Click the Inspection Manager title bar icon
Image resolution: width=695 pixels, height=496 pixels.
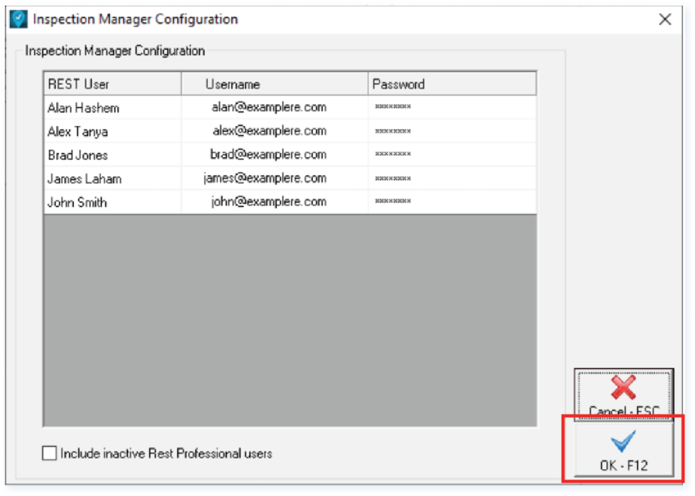(x=18, y=19)
